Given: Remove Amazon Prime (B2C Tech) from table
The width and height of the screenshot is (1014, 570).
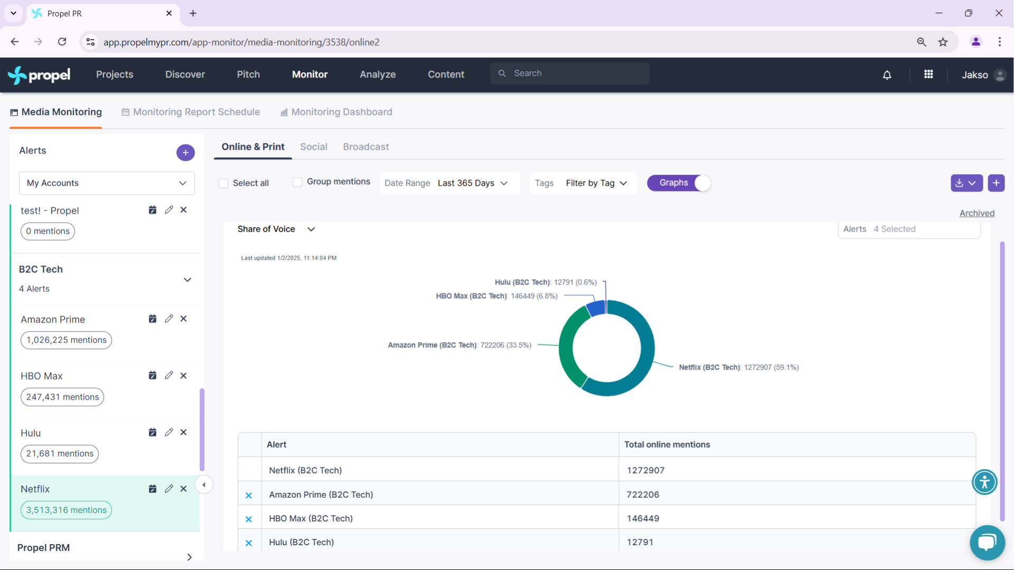Looking at the screenshot, I should click(x=249, y=496).
